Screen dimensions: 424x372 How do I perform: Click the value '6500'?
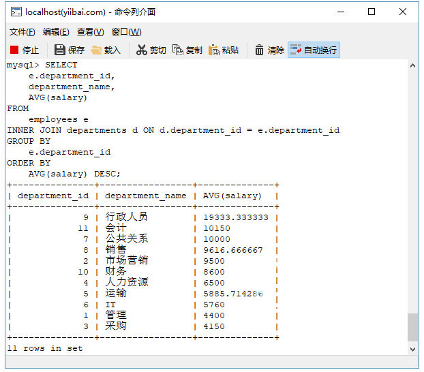(x=214, y=283)
